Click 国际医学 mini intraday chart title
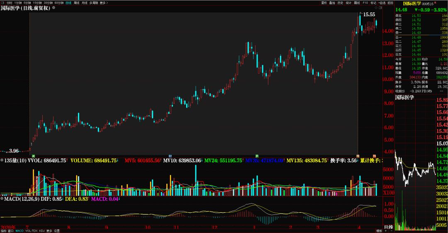This screenshot has height=233, width=448. point(404,97)
